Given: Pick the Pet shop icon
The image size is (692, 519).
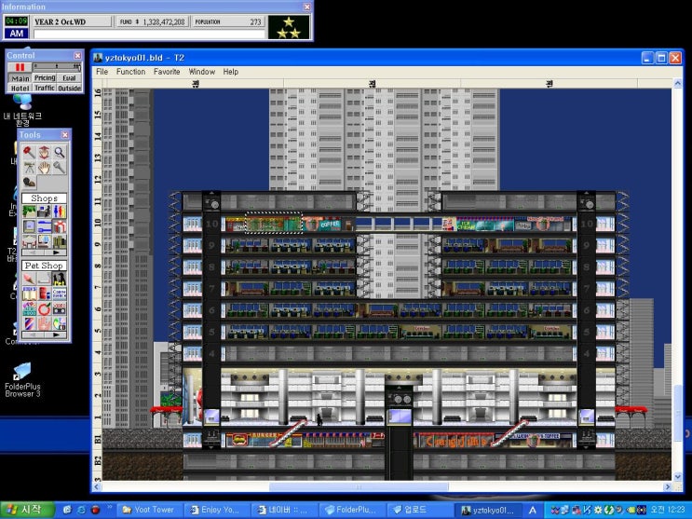Looking at the screenshot, I should click(x=59, y=279).
